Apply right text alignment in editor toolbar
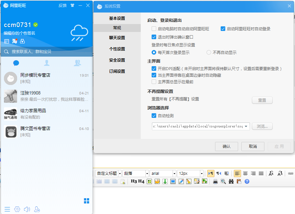The image size is (295, 214). point(253,173)
